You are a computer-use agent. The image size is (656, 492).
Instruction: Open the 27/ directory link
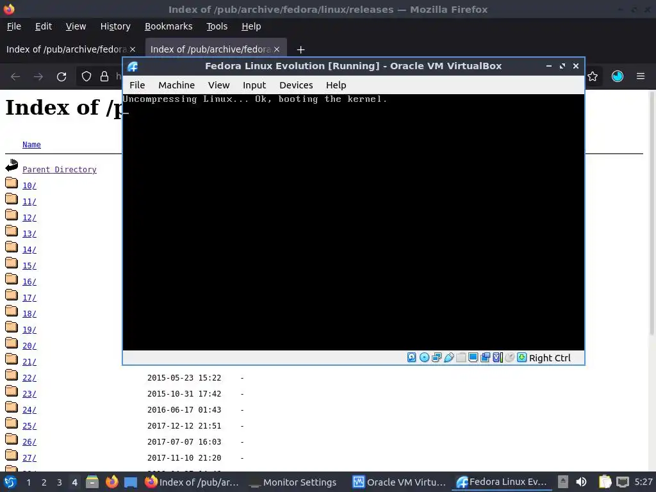pos(29,458)
